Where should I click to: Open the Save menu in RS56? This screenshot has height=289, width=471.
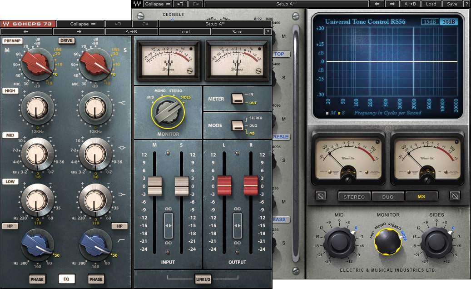click(452, 4)
